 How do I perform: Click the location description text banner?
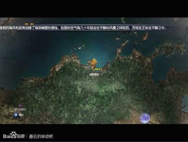pyautogui.click(x=83, y=28)
